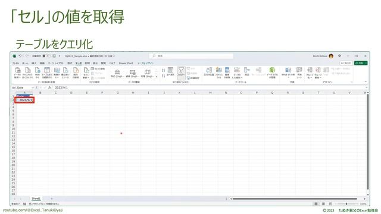The width and height of the screenshot is (381, 214).
Task: Expand the formula bar
Action: 366,87
